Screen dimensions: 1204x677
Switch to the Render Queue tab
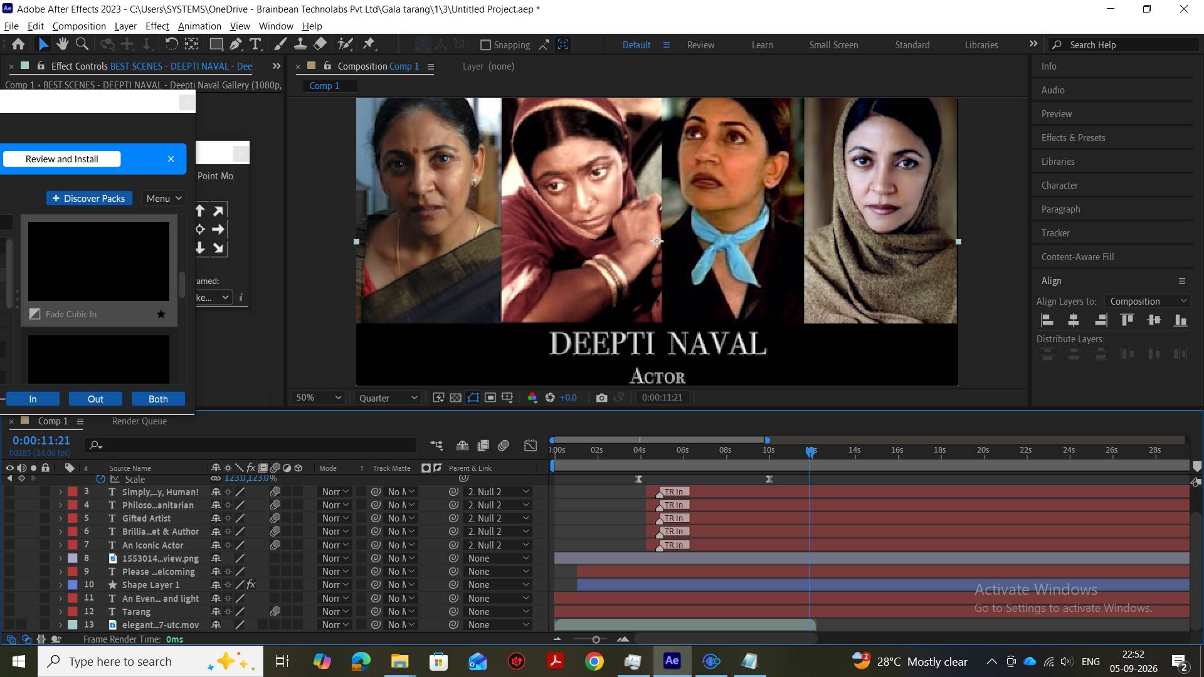click(x=139, y=421)
